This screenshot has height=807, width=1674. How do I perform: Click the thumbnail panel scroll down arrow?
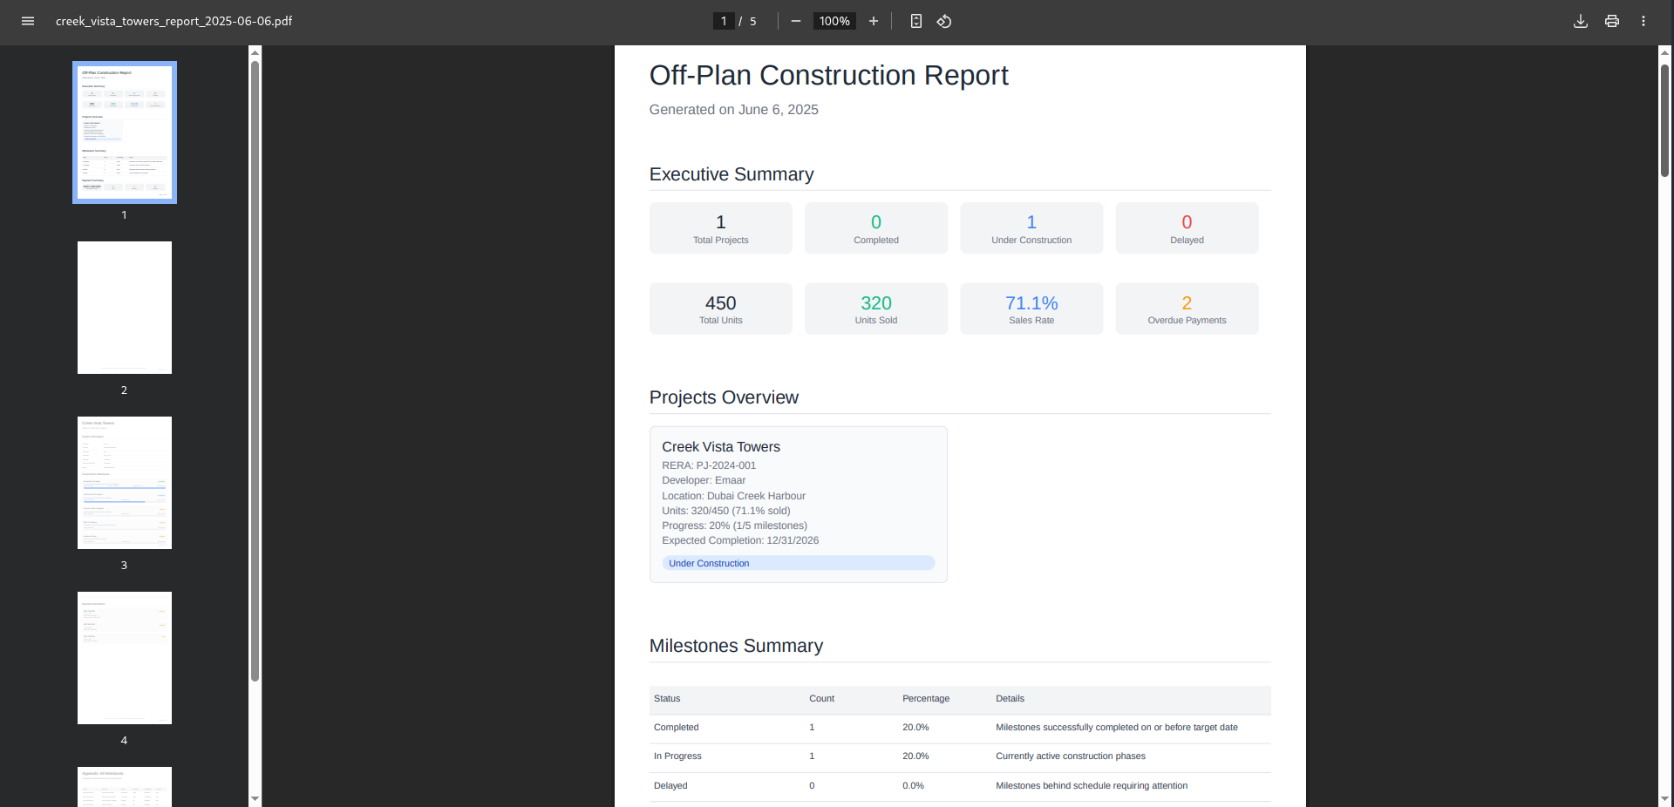255,798
